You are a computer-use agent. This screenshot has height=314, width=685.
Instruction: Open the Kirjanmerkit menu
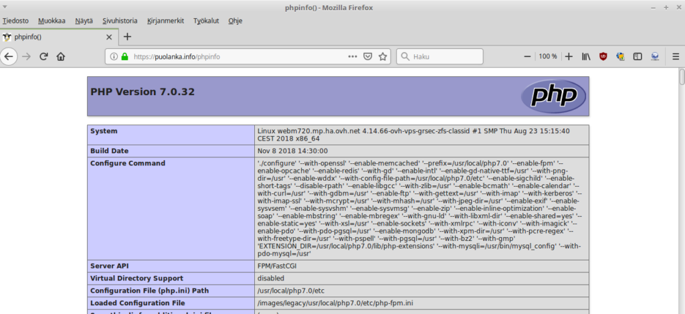pyautogui.click(x=166, y=21)
